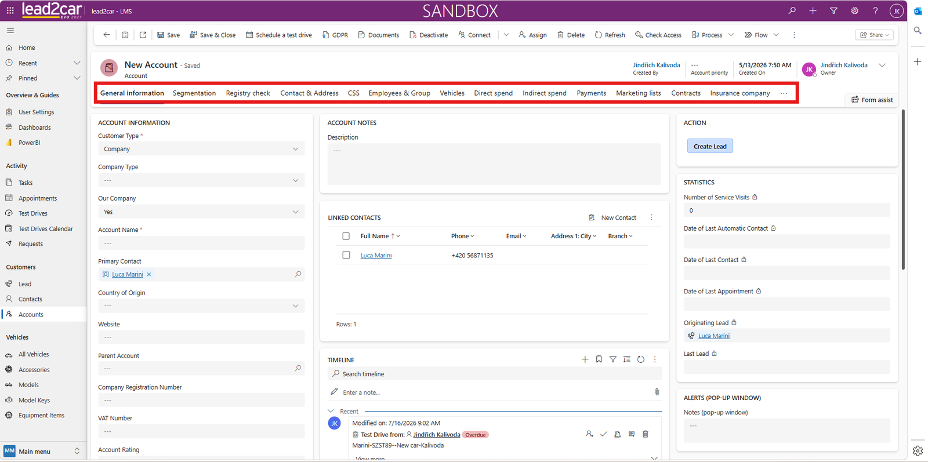This screenshot has width=928, height=462.
Task: Open Luca Marini link in Linked Contacts
Action: pyautogui.click(x=376, y=255)
